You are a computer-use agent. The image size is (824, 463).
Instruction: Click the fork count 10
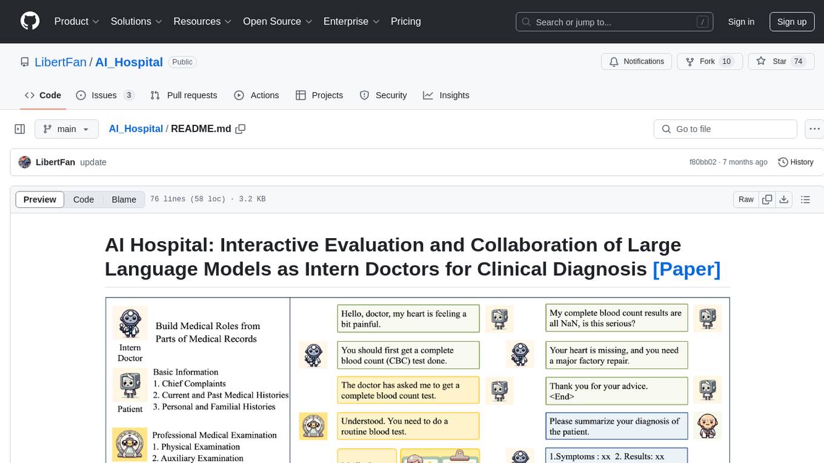pos(726,61)
